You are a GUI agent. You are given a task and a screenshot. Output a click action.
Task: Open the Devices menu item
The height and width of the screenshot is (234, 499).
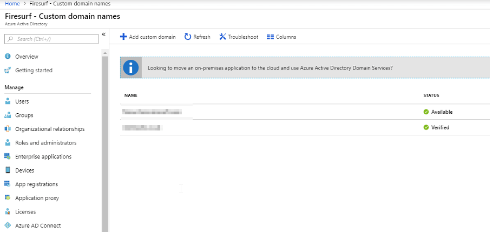[x=24, y=170]
